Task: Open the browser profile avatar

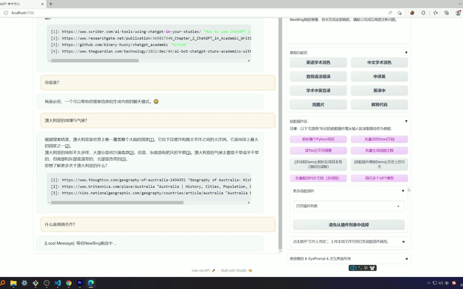Action: point(458,13)
